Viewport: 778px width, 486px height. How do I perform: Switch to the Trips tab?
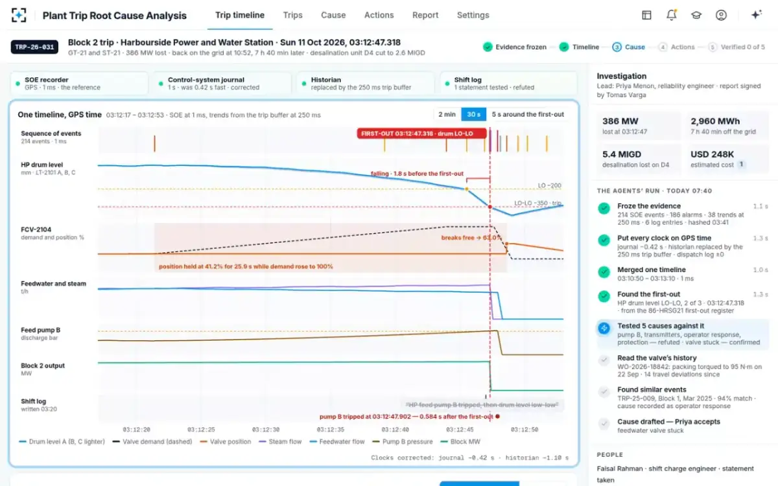293,15
